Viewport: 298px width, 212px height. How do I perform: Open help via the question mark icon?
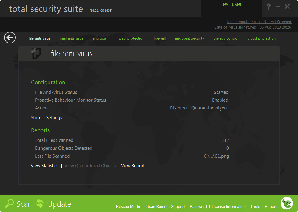coord(268,7)
